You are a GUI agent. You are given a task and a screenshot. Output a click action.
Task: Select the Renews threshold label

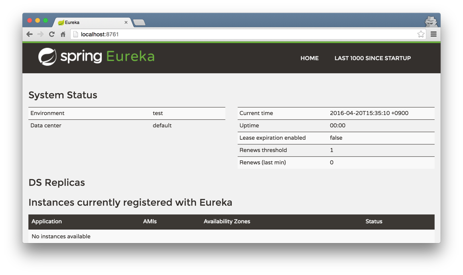[x=263, y=150]
